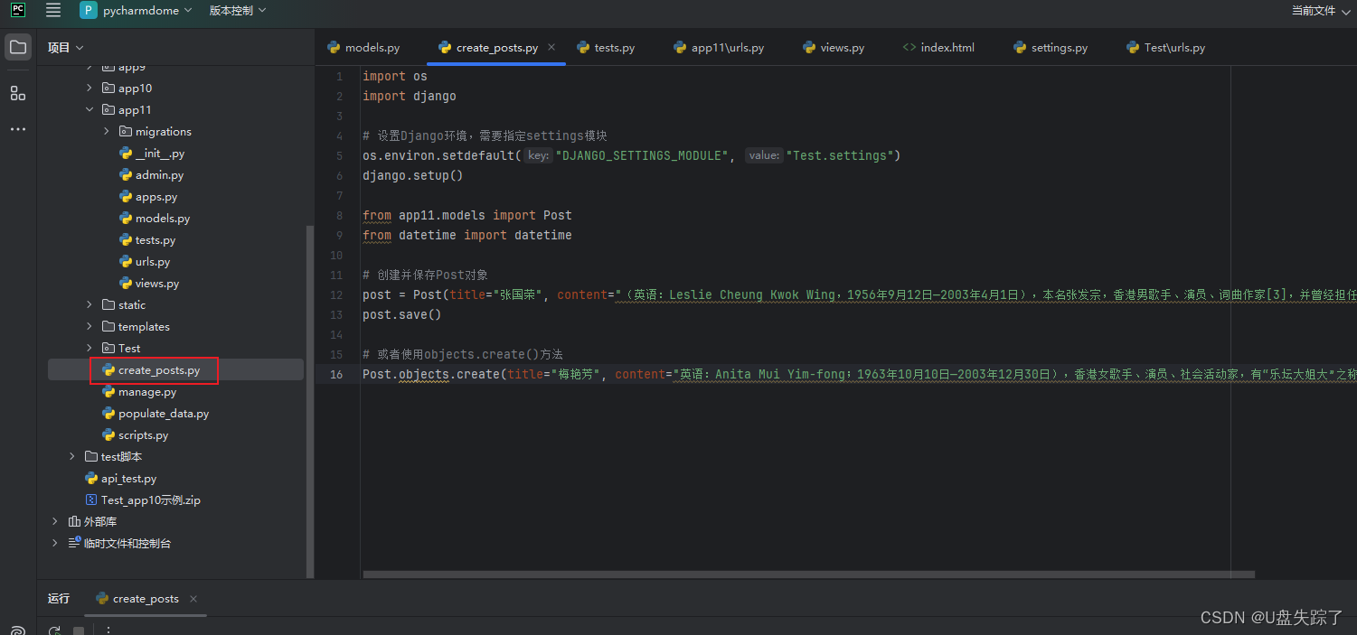Image resolution: width=1357 pixels, height=635 pixels.
Task: Switch to models.py editor tab
Action: click(x=363, y=47)
